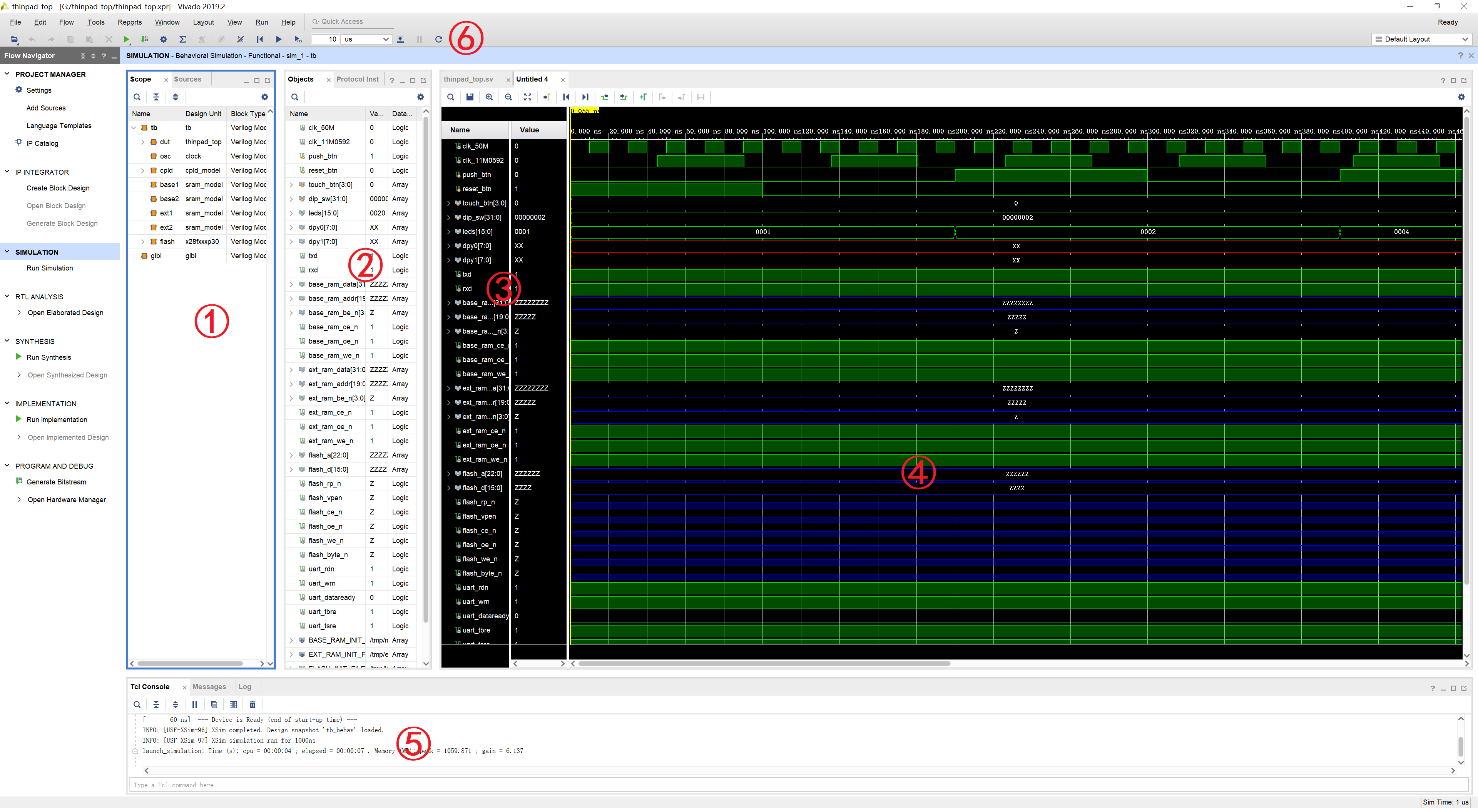Open Scope panel settings gear
Viewport: 1478px width, 808px height.
click(x=264, y=97)
